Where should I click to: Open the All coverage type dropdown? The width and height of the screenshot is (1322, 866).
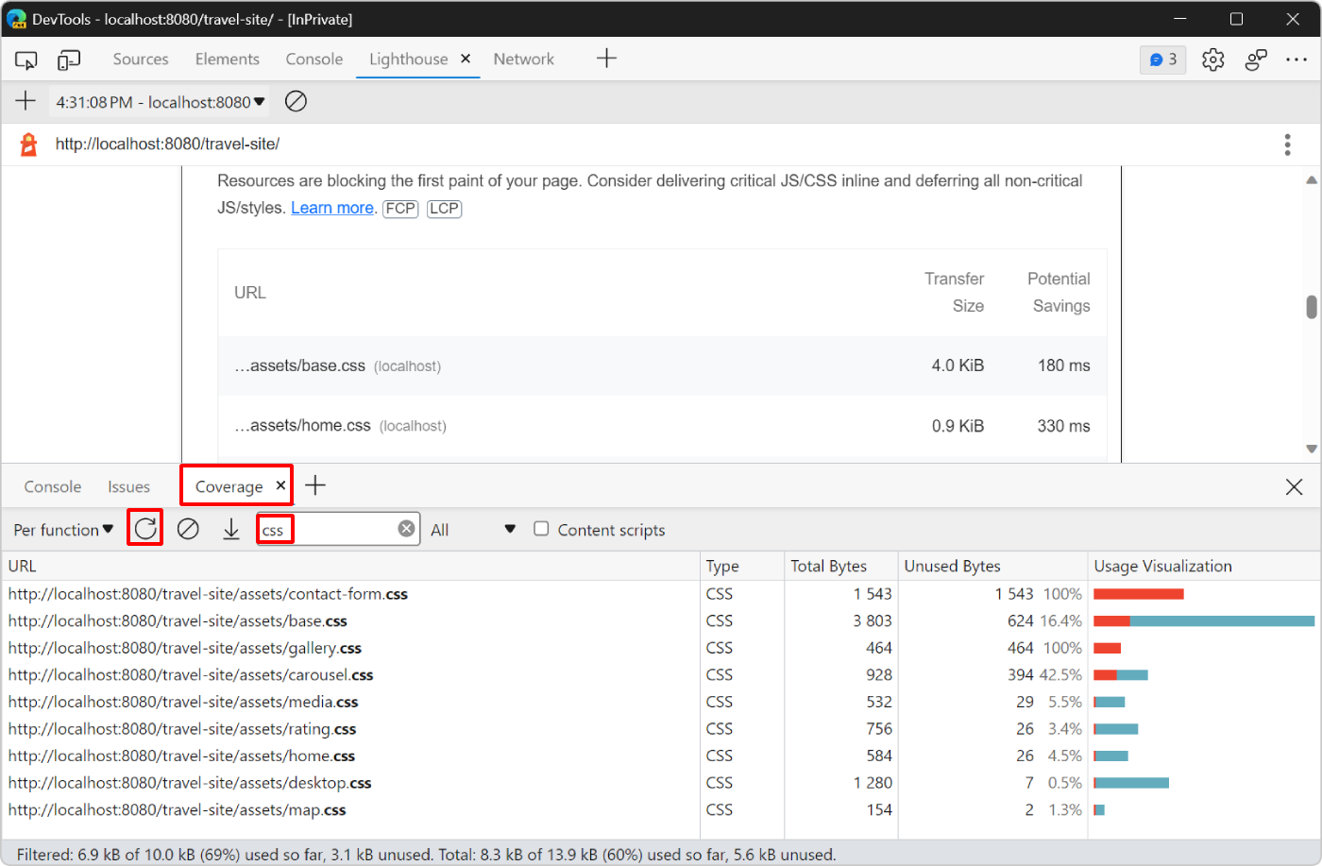pos(472,529)
